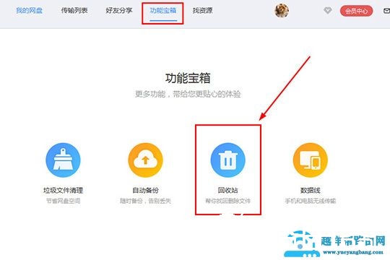390x260 pixels.
Task: Open the 数据线 devices icon
Action: (310, 160)
